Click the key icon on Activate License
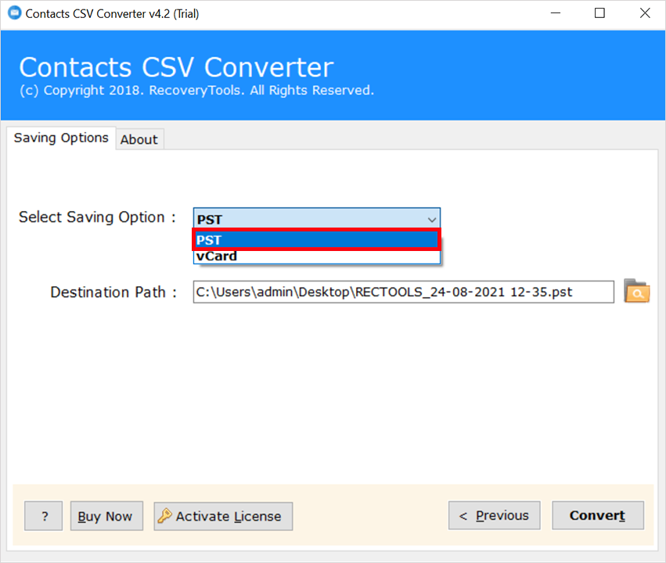The image size is (666, 563). (x=164, y=515)
